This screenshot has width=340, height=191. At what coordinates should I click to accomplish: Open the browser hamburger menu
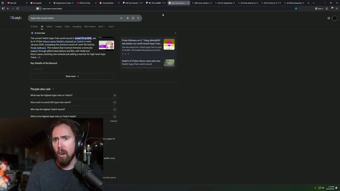coord(337,8)
